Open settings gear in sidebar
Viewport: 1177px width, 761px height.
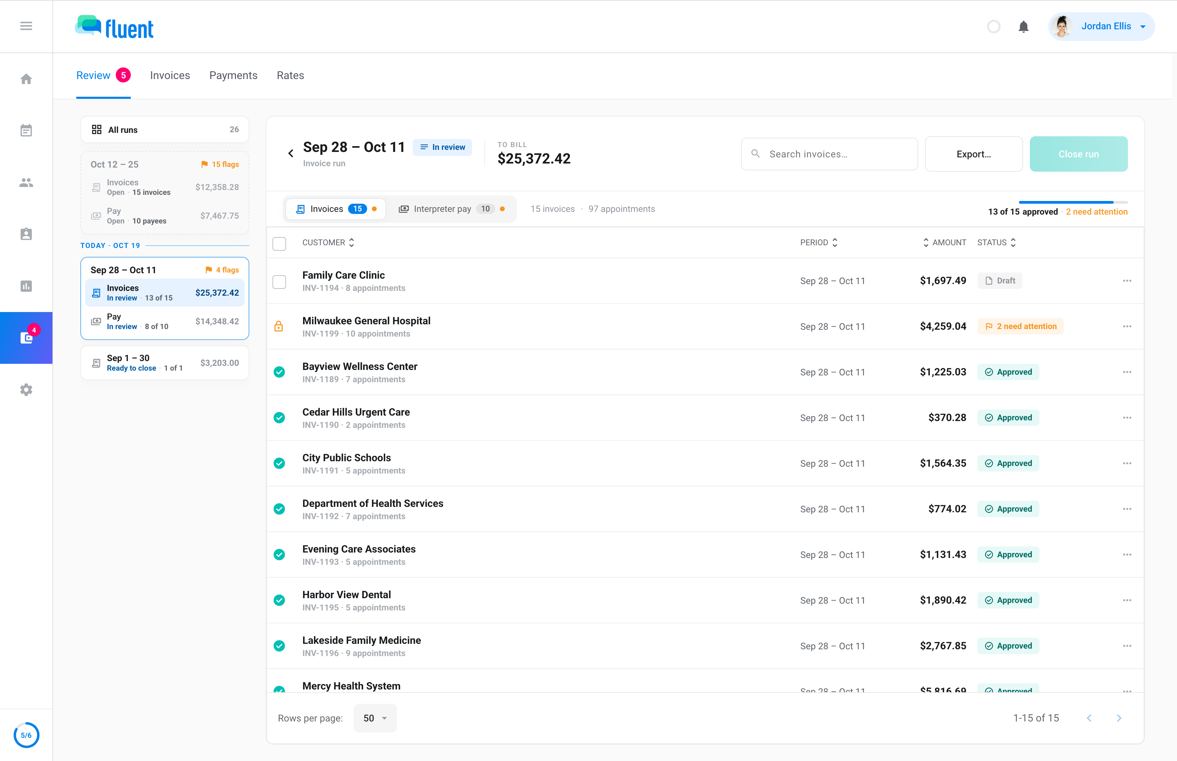[x=26, y=390]
